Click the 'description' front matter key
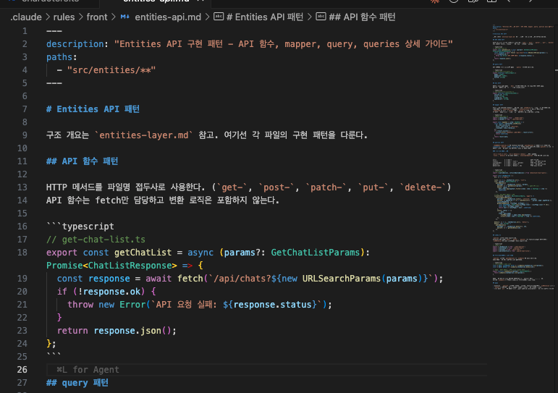The height and width of the screenshot is (393, 558). (75, 44)
